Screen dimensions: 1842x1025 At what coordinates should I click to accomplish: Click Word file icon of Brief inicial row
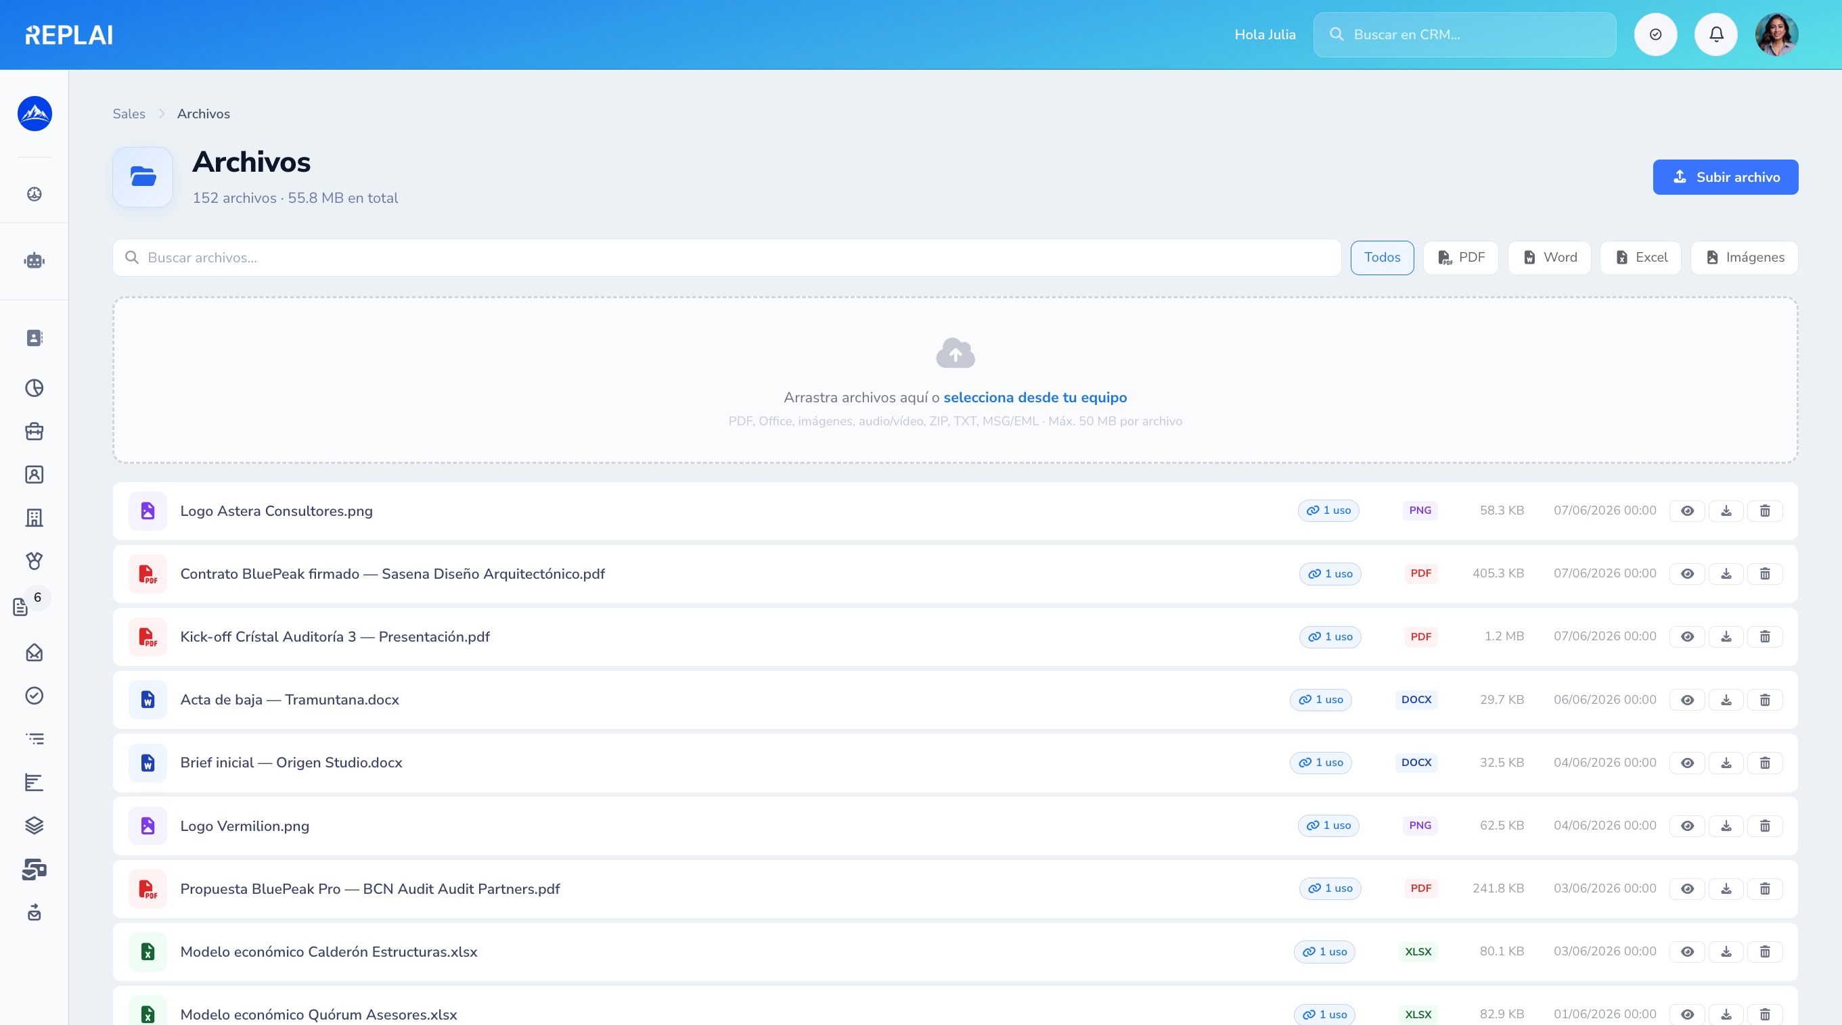(148, 763)
